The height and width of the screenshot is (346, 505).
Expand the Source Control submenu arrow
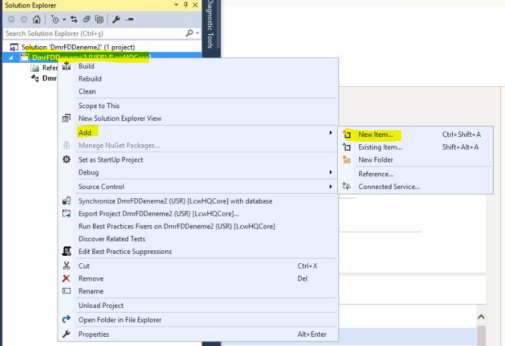click(330, 186)
